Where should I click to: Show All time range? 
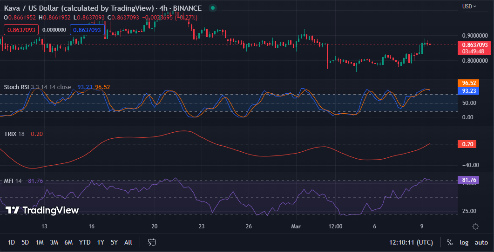click(x=128, y=242)
